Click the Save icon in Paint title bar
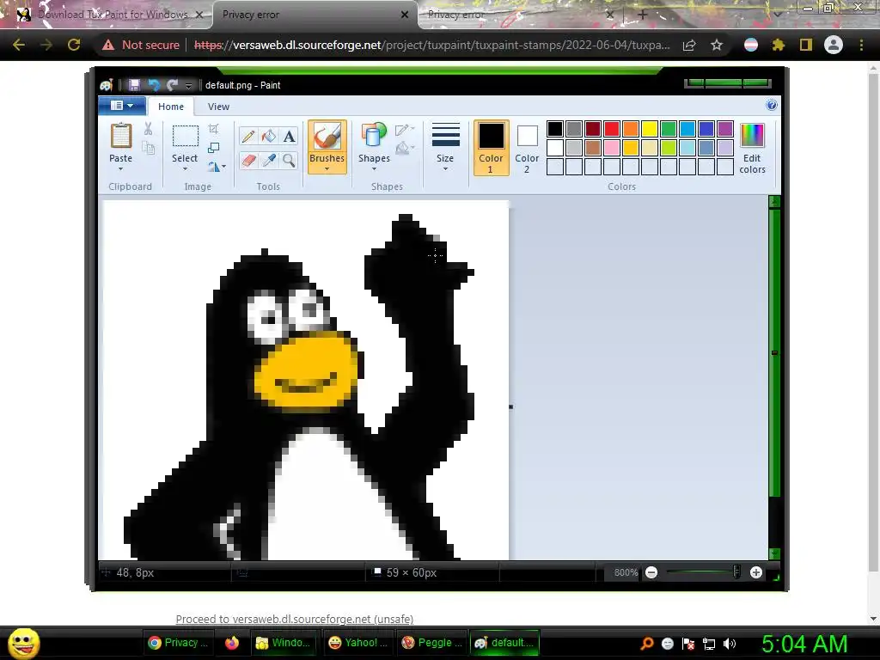This screenshot has height=660, width=880. coord(134,85)
